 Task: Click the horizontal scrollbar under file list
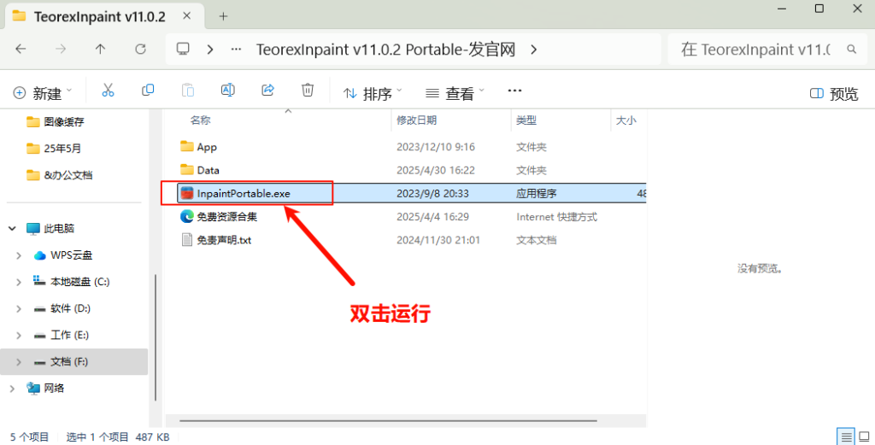pos(388,421)
